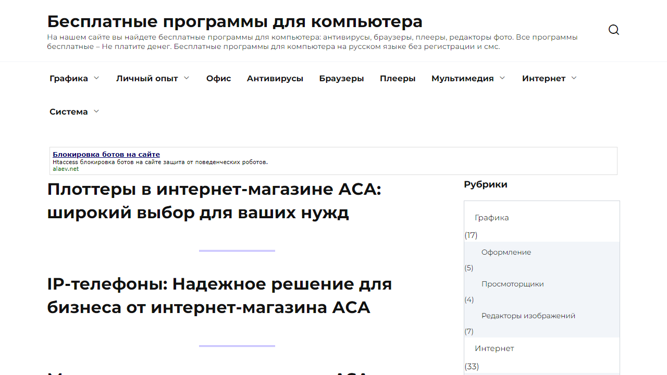Select Браузеры in the top navigation
This screenshot has width=667, height=375.
[341, 78]
